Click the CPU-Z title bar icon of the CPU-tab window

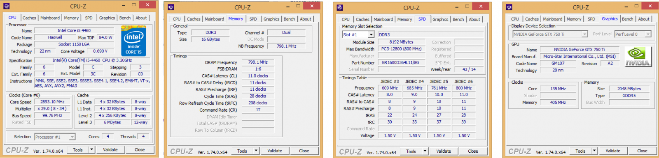tap(6, 6)
